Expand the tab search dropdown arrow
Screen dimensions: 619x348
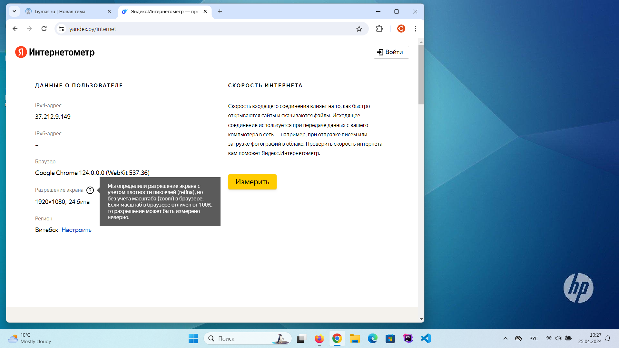[x=14, y=11]
